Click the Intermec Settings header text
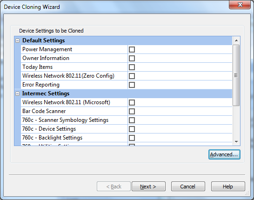254x200 pixels. coord(46,93)
